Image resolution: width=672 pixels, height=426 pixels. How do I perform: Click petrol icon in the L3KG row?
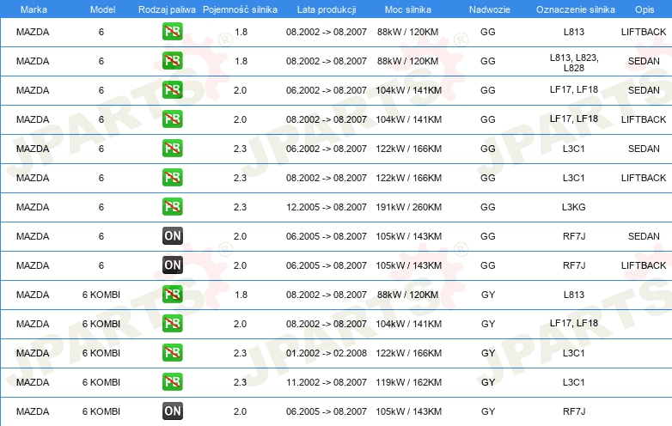click(173, 206)
